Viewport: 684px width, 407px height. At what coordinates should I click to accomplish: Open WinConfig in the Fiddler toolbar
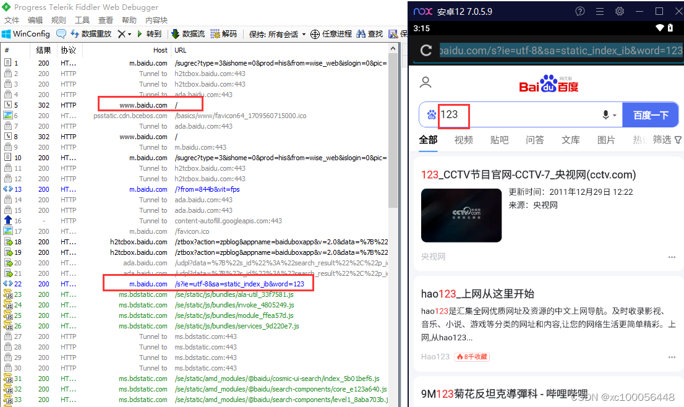tap(26, 33)
